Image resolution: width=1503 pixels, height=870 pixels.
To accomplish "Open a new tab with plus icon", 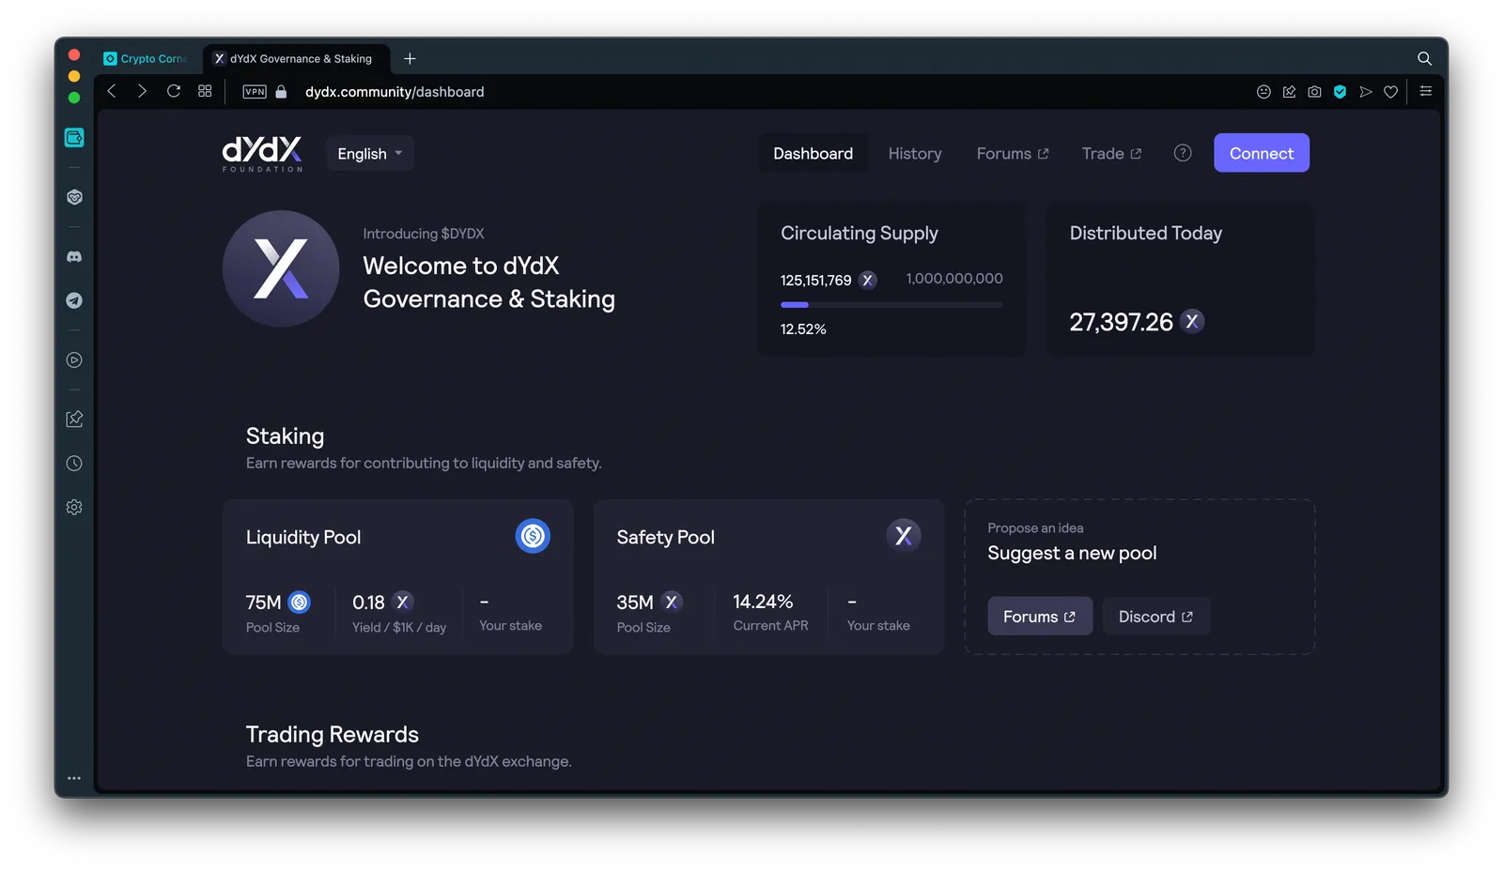I will pyautogui.click(x=410, y=58).
